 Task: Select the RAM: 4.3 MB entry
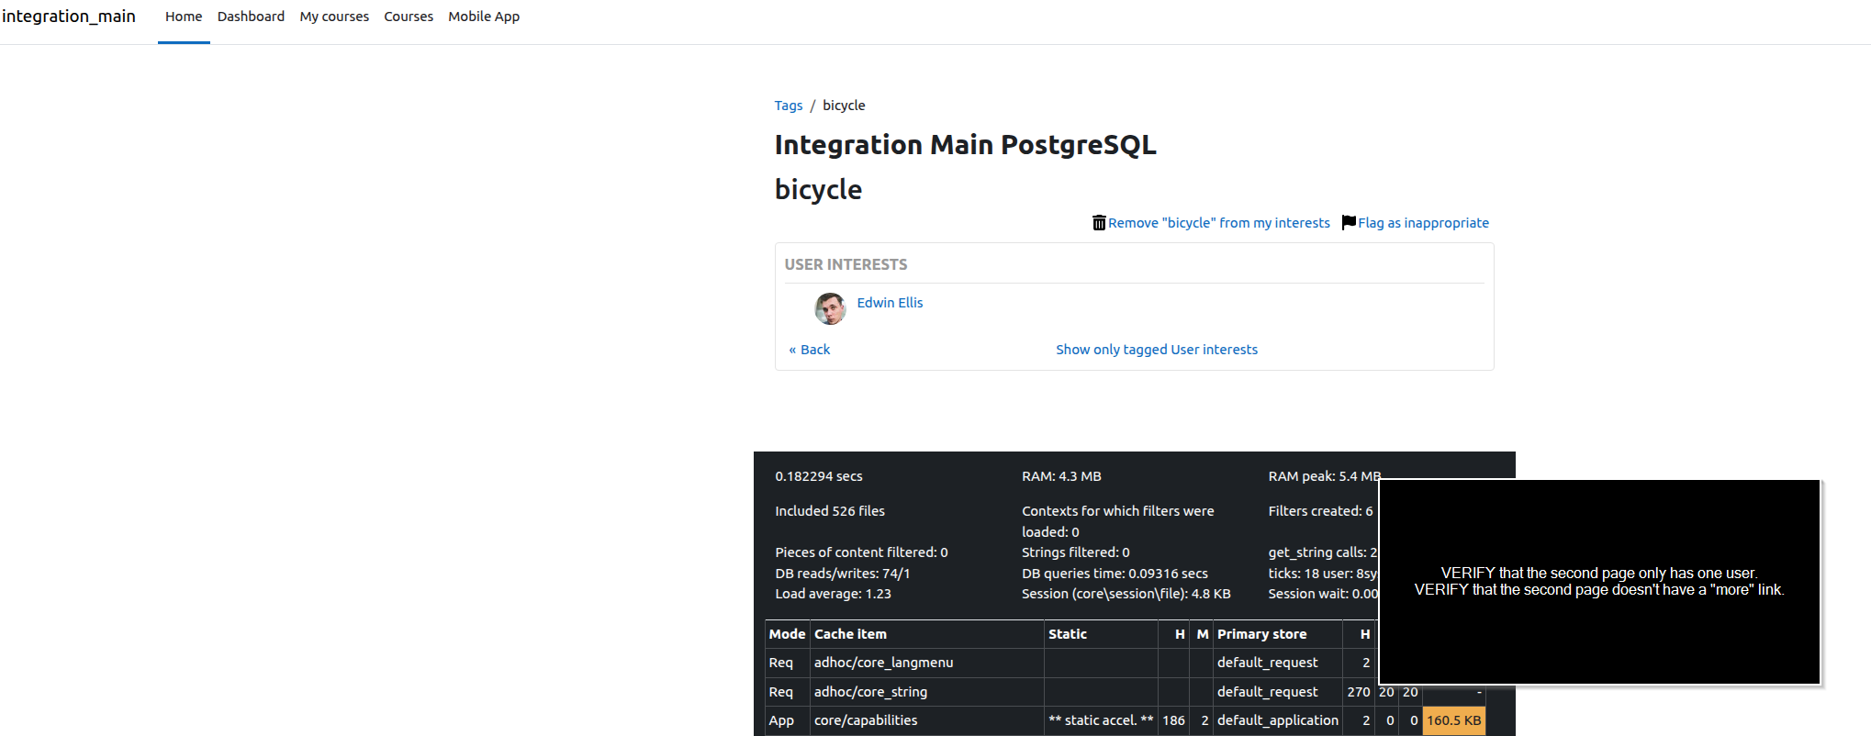[x=1061, y=476]
